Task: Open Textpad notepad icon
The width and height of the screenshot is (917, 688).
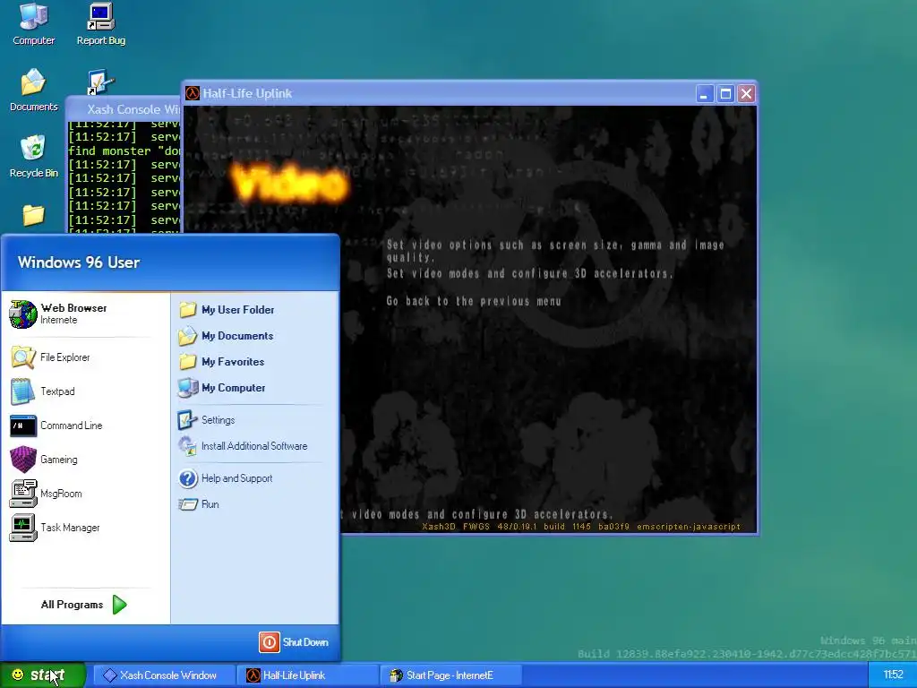Action: 22,391
